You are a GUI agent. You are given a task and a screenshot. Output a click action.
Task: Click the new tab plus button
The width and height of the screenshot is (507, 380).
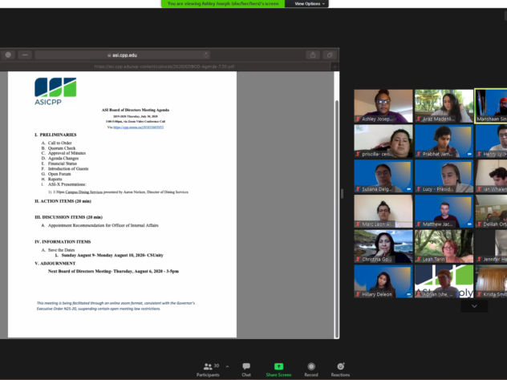(x=335, y=67)
